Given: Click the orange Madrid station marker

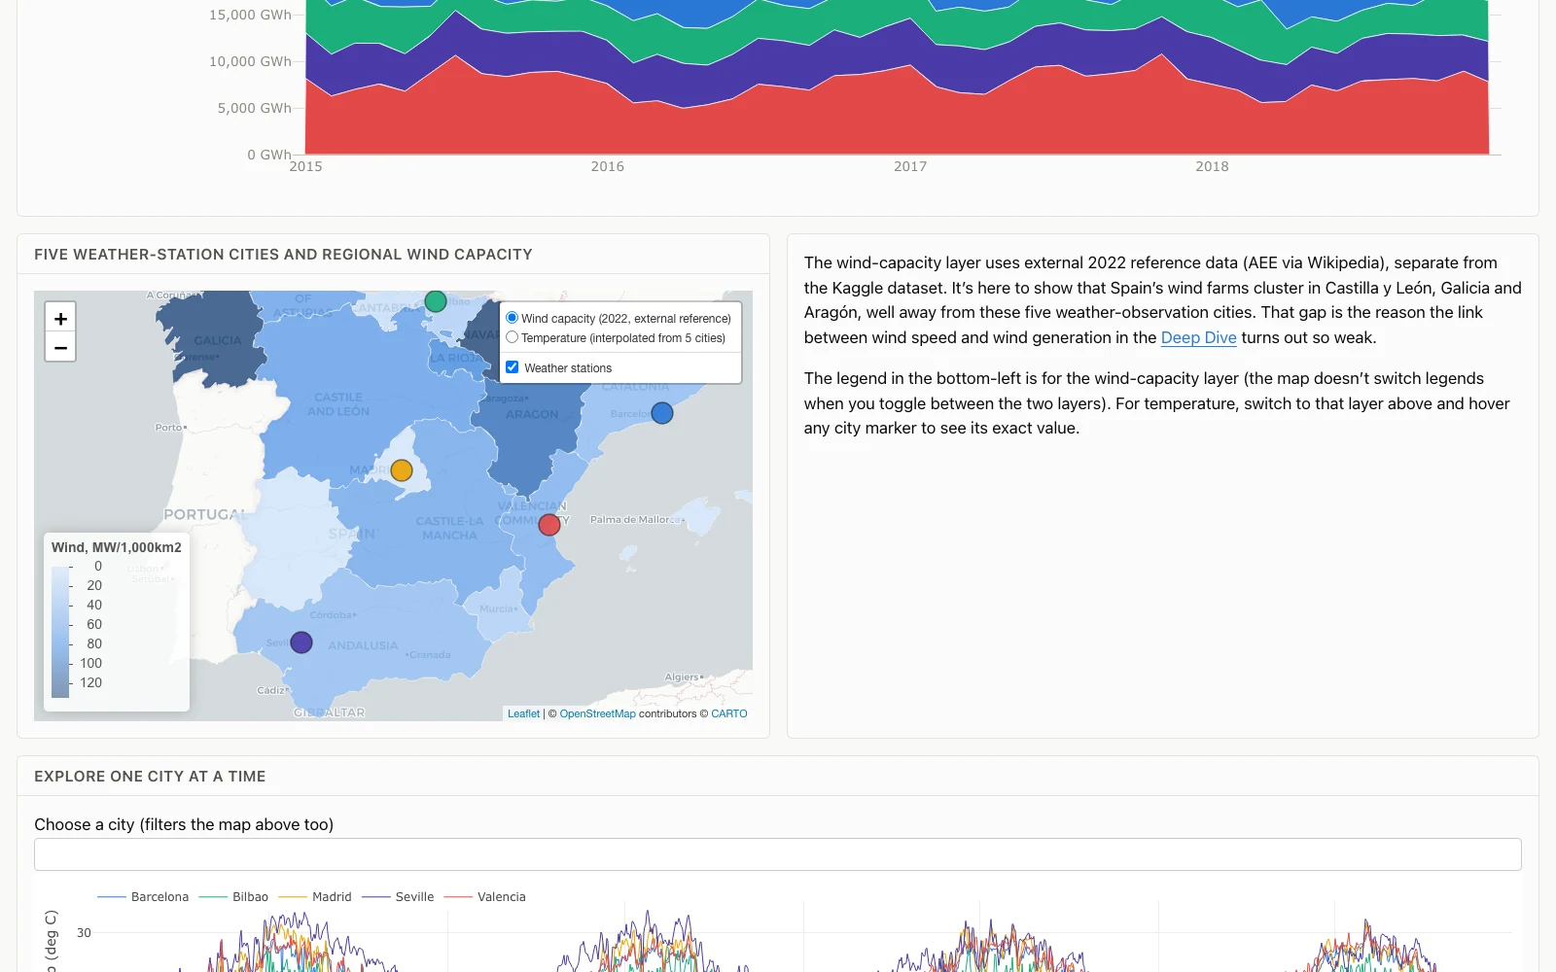Looking at the screenshot, I should tap(402, 470).
